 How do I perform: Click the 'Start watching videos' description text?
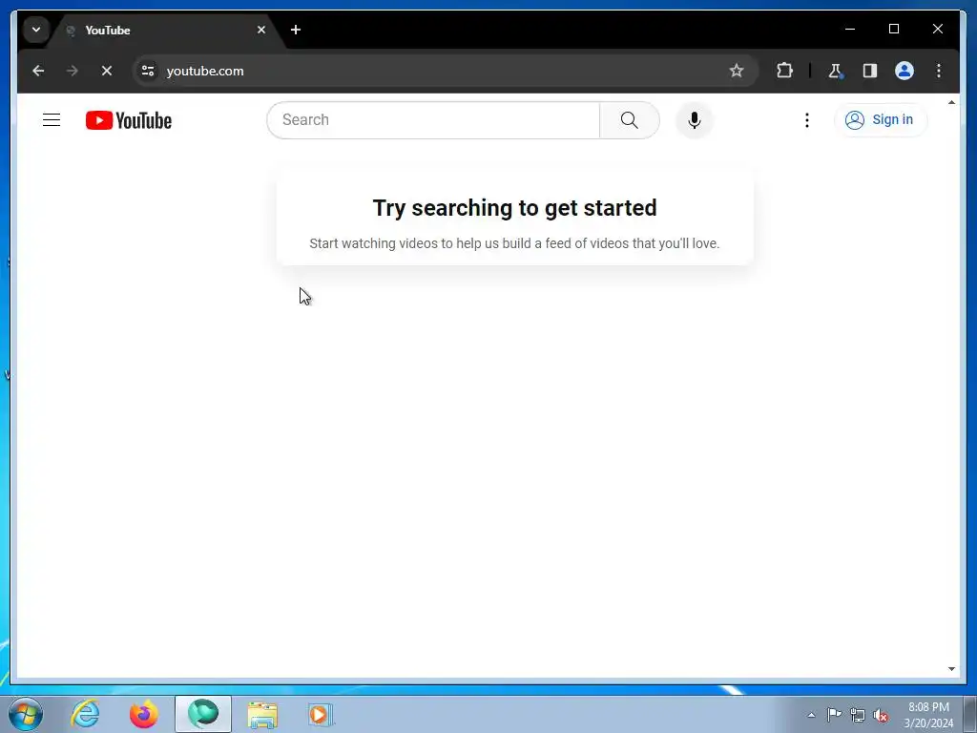[x=514, y=243]
